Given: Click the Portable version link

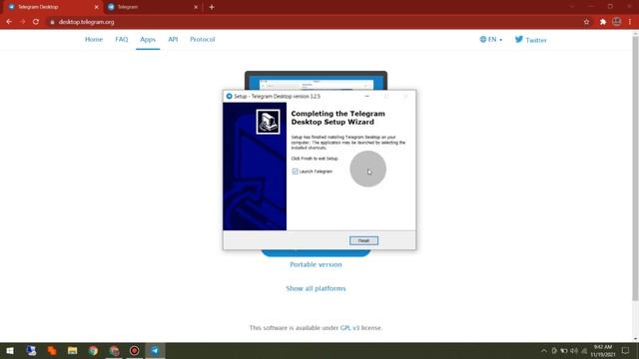Looking at the screenshot, I should point(316,264).
